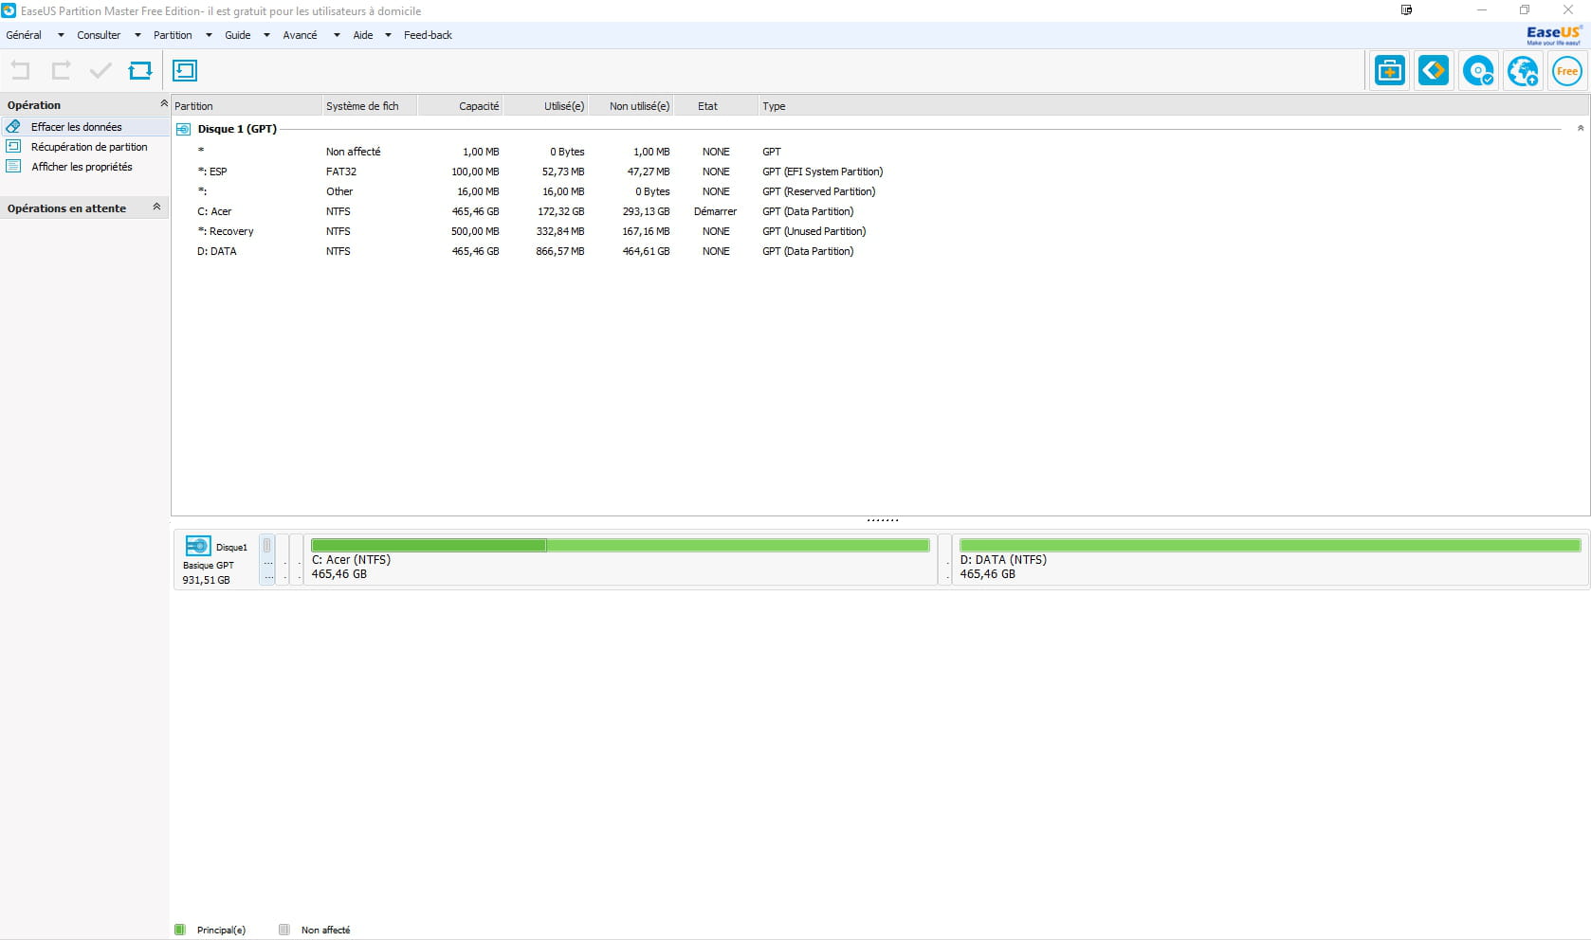Open the Avancé menu
The height and width of the screenshot is (940, 1591).
pos(300,35)
